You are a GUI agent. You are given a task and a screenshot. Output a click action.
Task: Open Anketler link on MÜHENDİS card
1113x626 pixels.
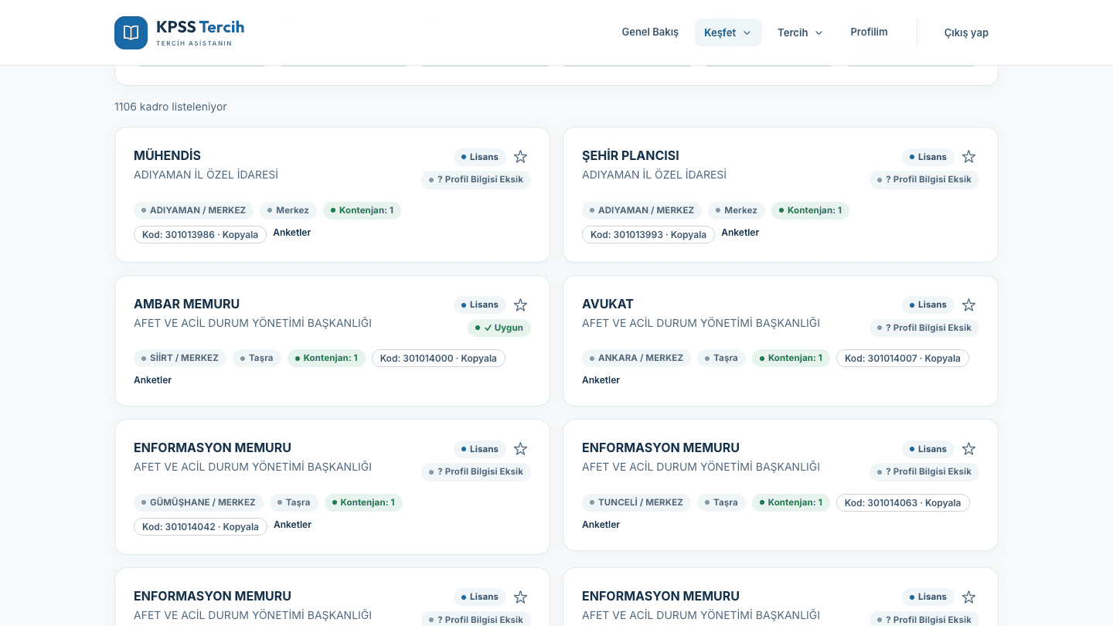point(292,233)
